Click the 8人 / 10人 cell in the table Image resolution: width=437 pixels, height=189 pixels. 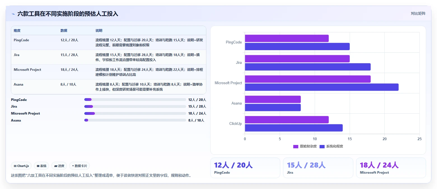[68, 84]
